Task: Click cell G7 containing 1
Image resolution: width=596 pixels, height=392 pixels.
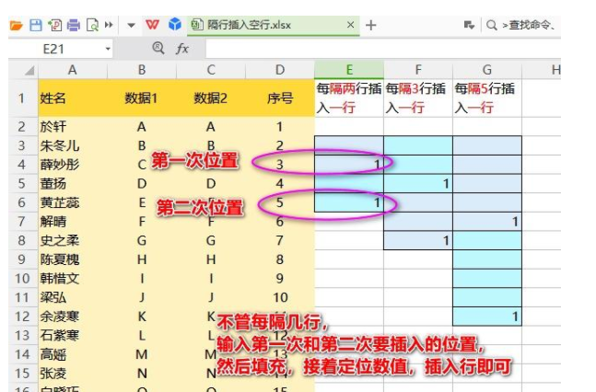Action: (x=487, y=222)
